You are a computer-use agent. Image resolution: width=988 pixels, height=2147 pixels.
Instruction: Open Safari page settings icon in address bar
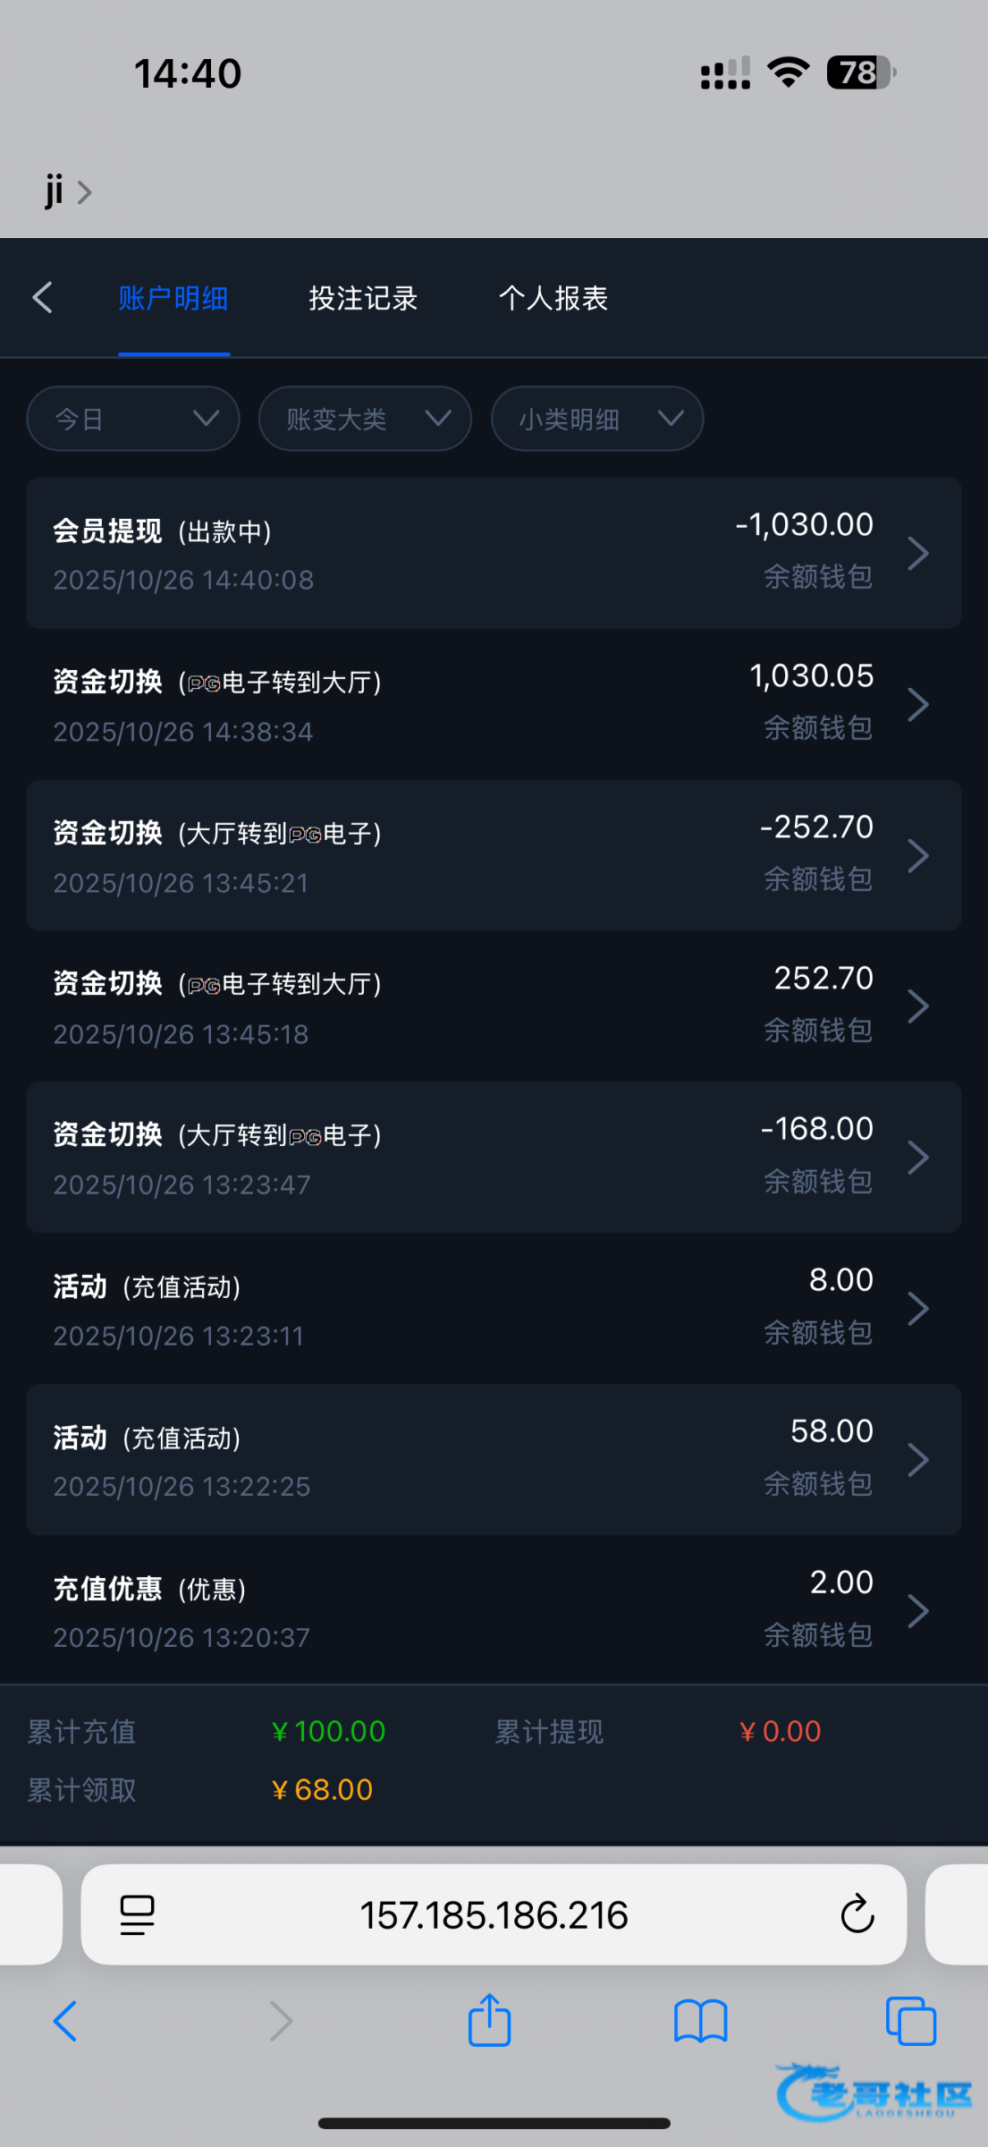137,1915
